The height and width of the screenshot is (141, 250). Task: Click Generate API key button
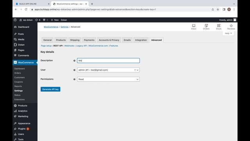50,89
